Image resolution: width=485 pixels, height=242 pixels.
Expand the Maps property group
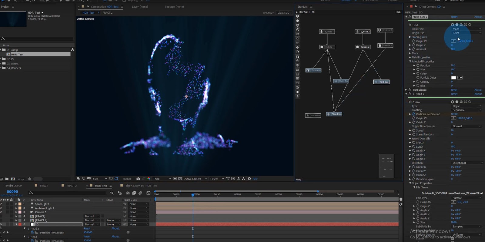[x=410, y=53]
